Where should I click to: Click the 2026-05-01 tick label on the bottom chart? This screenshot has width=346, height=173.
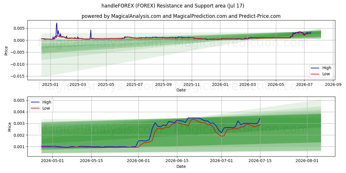[52, 161]
